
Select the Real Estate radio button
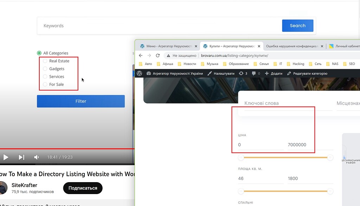click(45, 61)
